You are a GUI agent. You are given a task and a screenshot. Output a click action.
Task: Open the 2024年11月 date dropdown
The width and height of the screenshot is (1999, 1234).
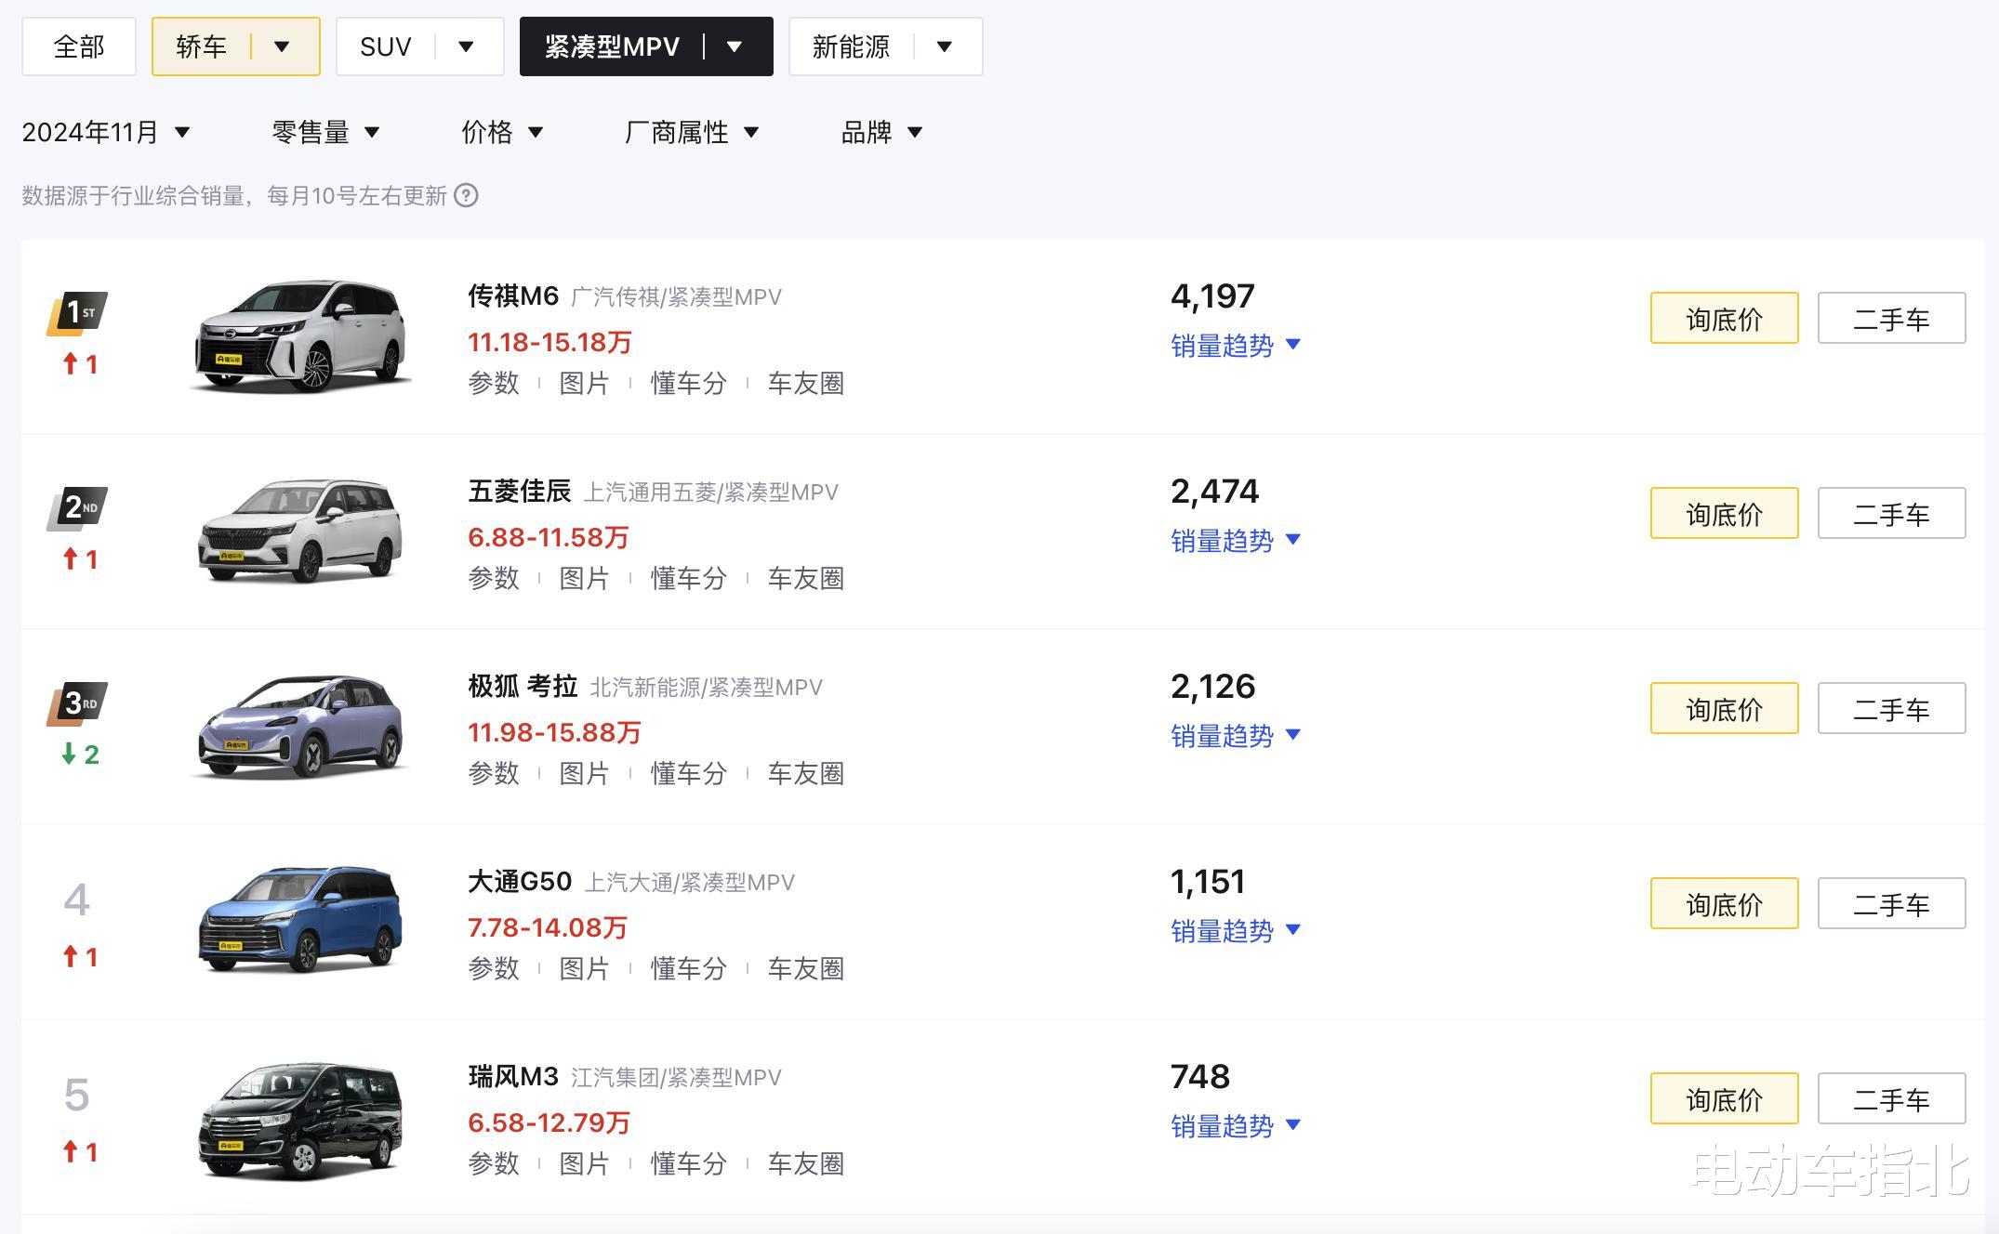coord(106,133)
